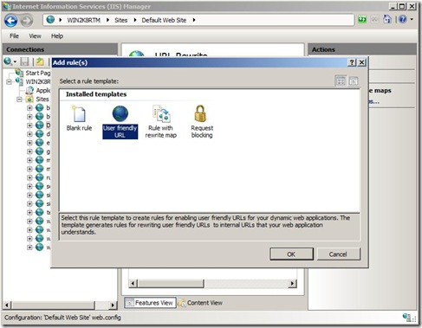This screenshot has width=422, height=328.
Task: Select the Start Page tree node
Action: pos(38,73)
